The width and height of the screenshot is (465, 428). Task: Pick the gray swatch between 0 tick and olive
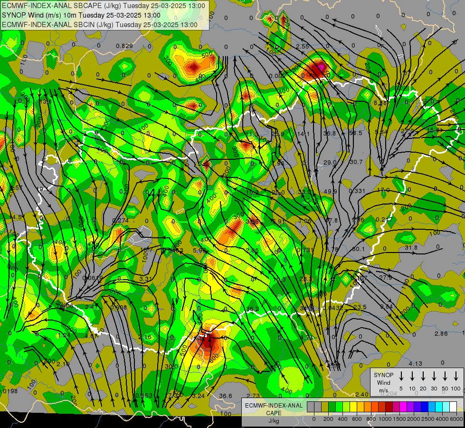click(318, 407)
